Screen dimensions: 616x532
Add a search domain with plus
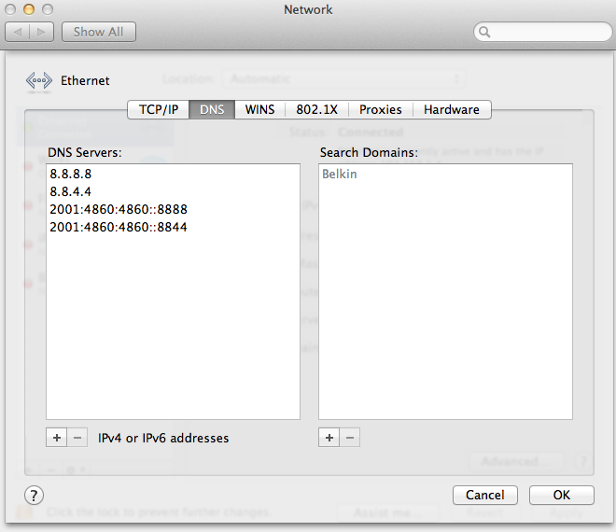click(329, 438)
